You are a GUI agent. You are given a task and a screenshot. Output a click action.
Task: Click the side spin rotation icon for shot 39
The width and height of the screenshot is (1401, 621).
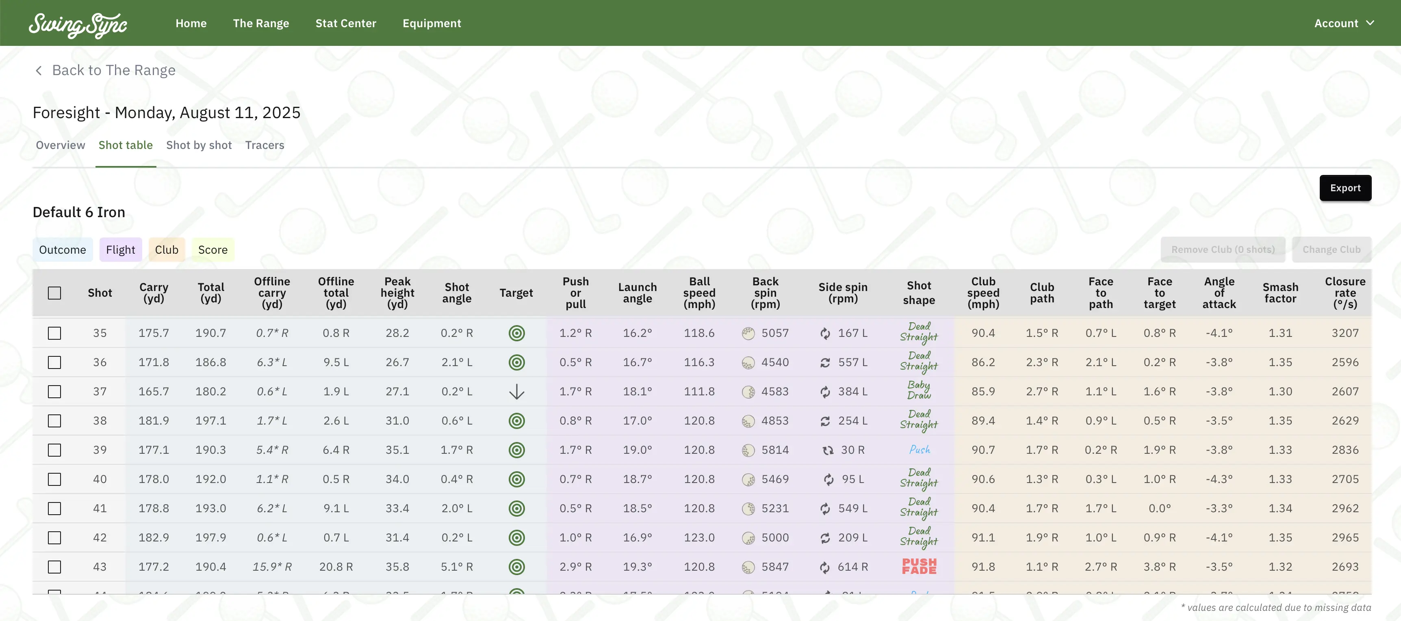click(827, 451)
